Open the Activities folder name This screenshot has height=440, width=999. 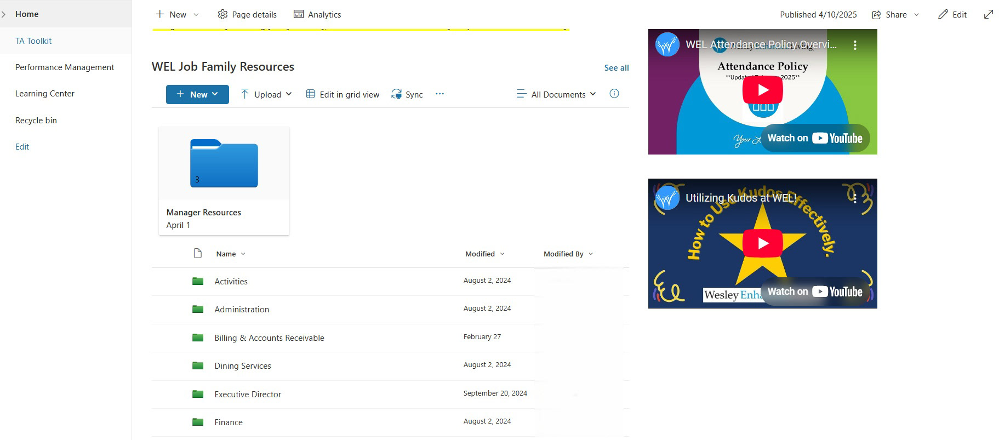tap(231, 282)
